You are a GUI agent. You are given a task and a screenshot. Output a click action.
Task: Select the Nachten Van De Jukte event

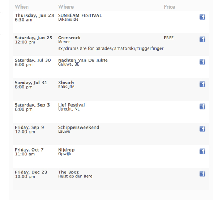point(83,60)
